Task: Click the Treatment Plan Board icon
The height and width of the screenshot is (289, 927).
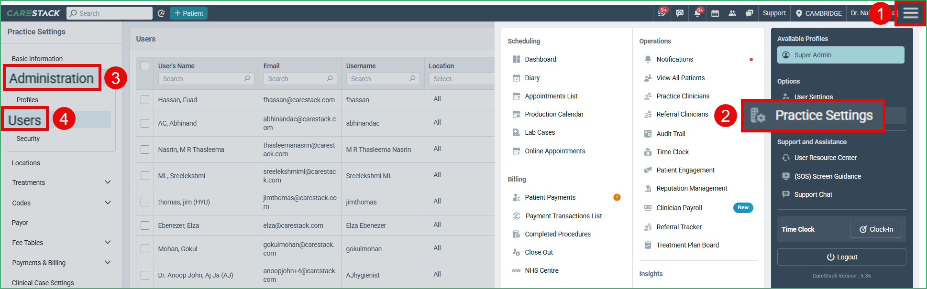Action: pos(648,245)
